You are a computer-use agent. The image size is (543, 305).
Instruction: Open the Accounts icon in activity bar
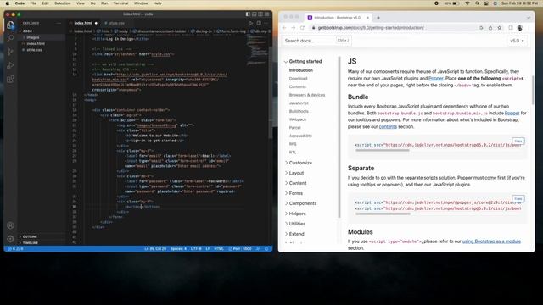[x=10, y=225]
